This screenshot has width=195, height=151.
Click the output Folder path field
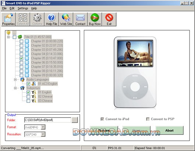pos(47,120)
